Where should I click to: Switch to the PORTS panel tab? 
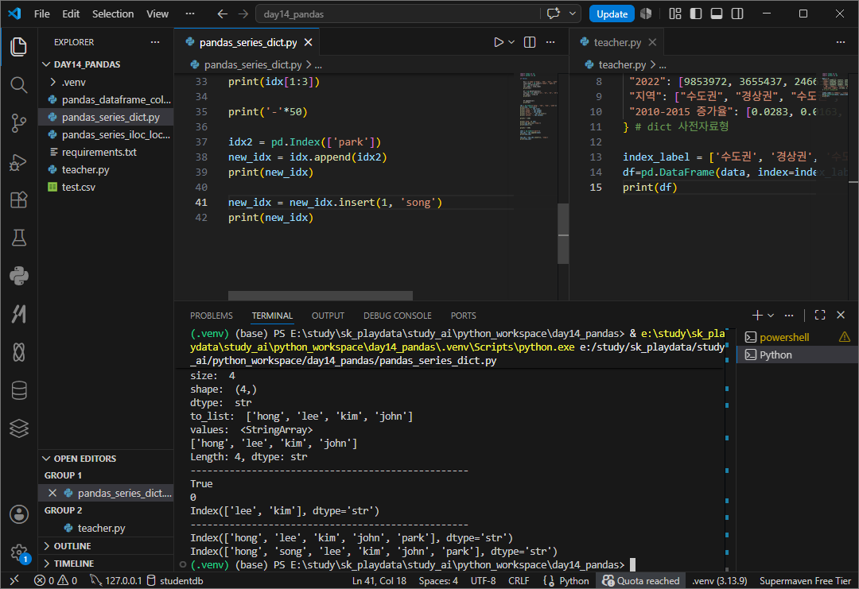[463, 316]
